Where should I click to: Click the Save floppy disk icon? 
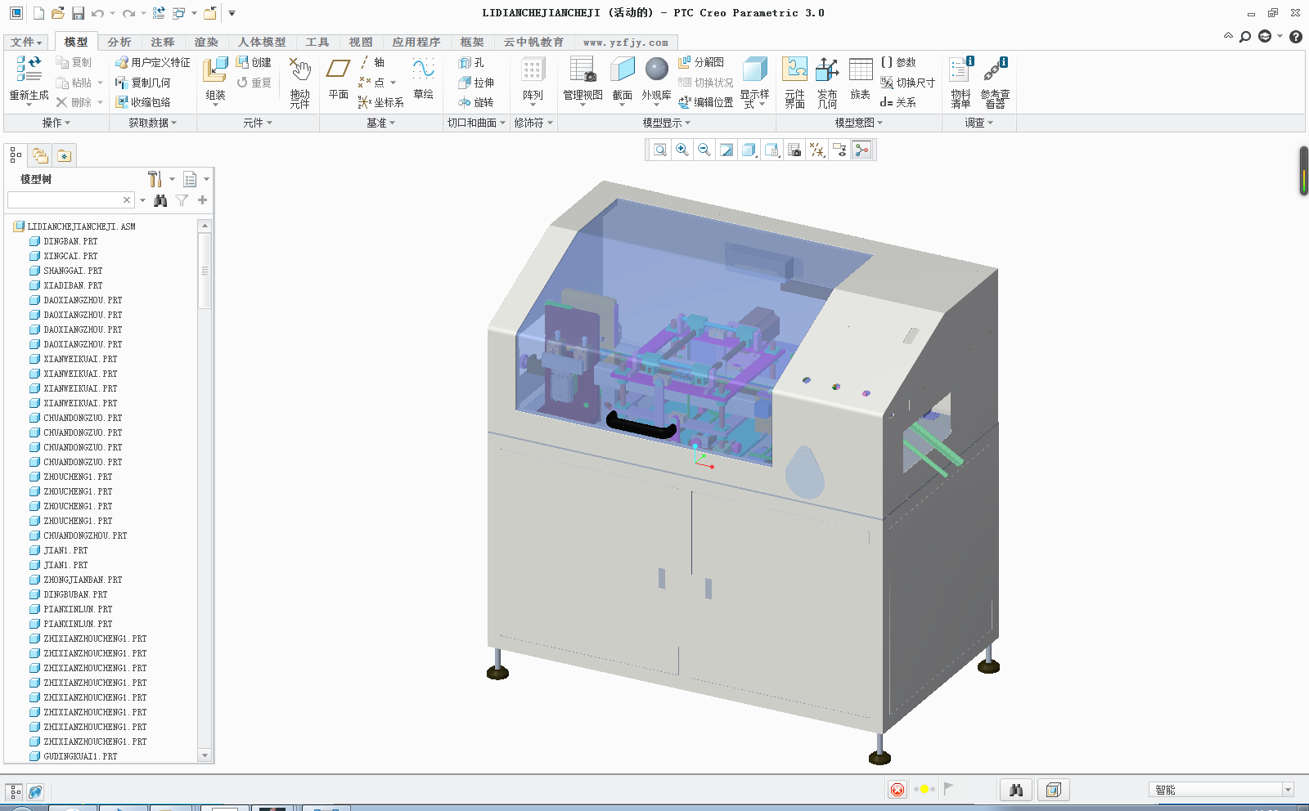coord(79,13)
